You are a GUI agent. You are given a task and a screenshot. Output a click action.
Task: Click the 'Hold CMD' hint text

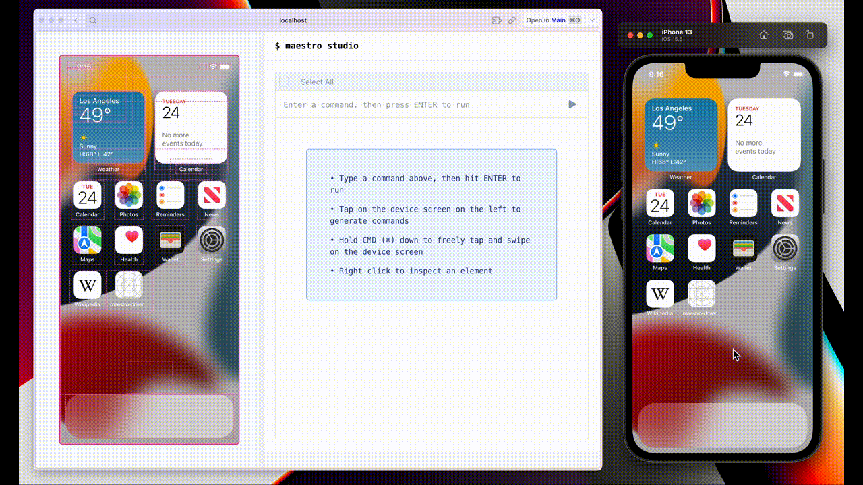[430, 246]
